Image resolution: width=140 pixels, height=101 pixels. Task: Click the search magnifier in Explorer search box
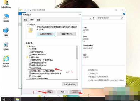tap(122, 18)
